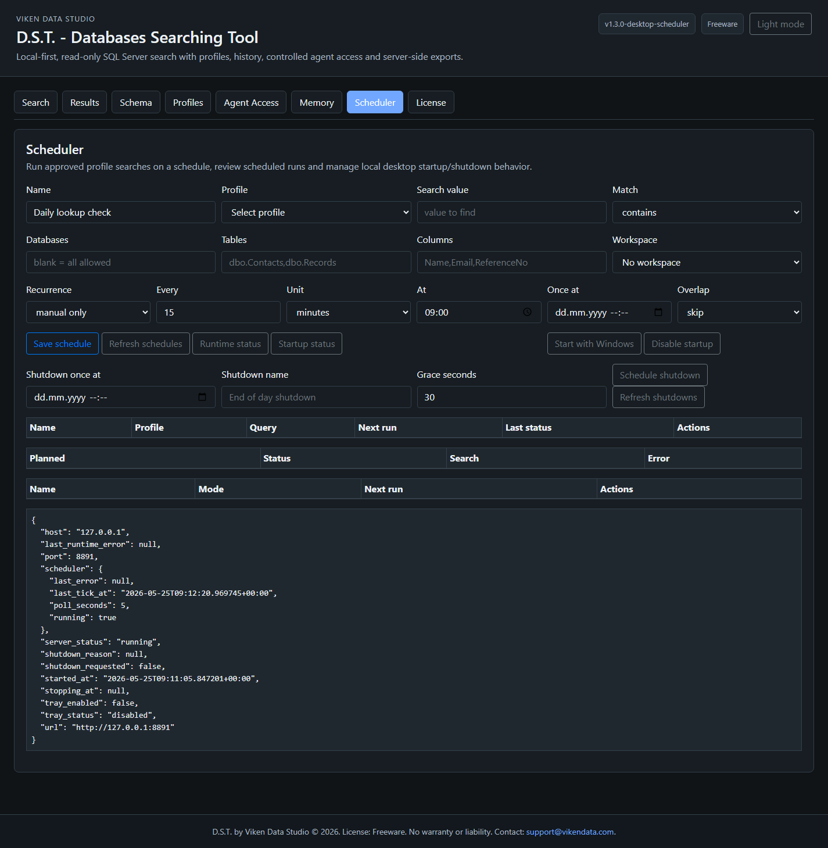
Task: Switch to the Results tab
Action: coord(85,102)
